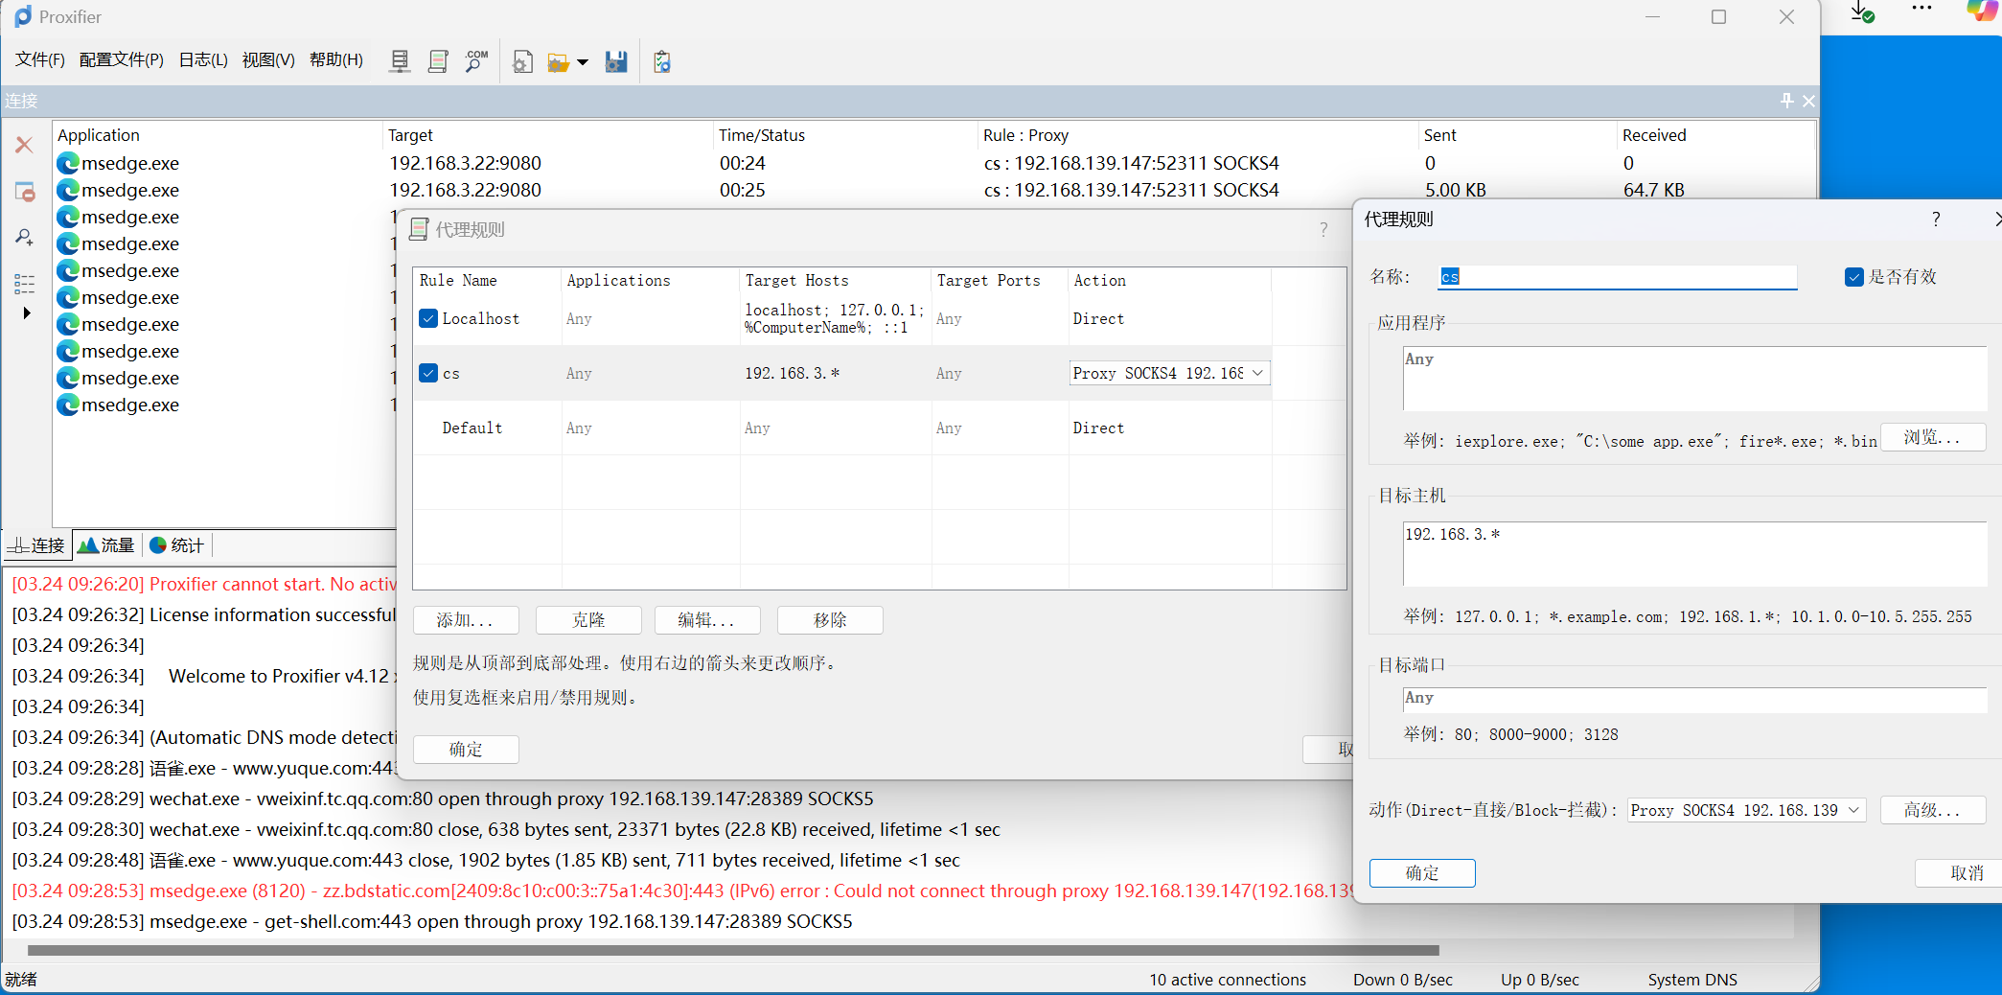This screenshot has height=995, width=2002.
Task: Open the 视图(V) menu
Action: tap(268, 59)
